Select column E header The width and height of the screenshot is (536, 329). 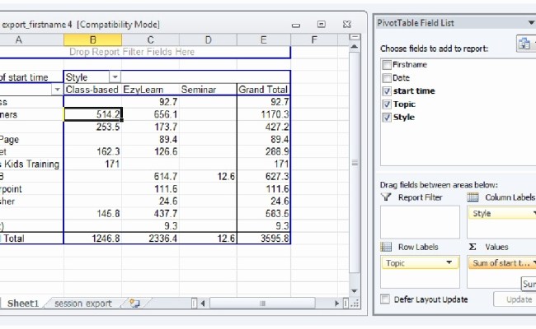264,39
